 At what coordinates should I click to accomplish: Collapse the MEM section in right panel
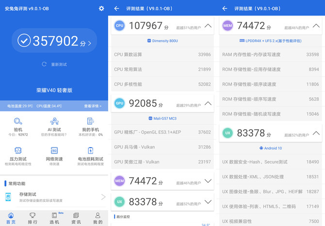coord(316,26)
